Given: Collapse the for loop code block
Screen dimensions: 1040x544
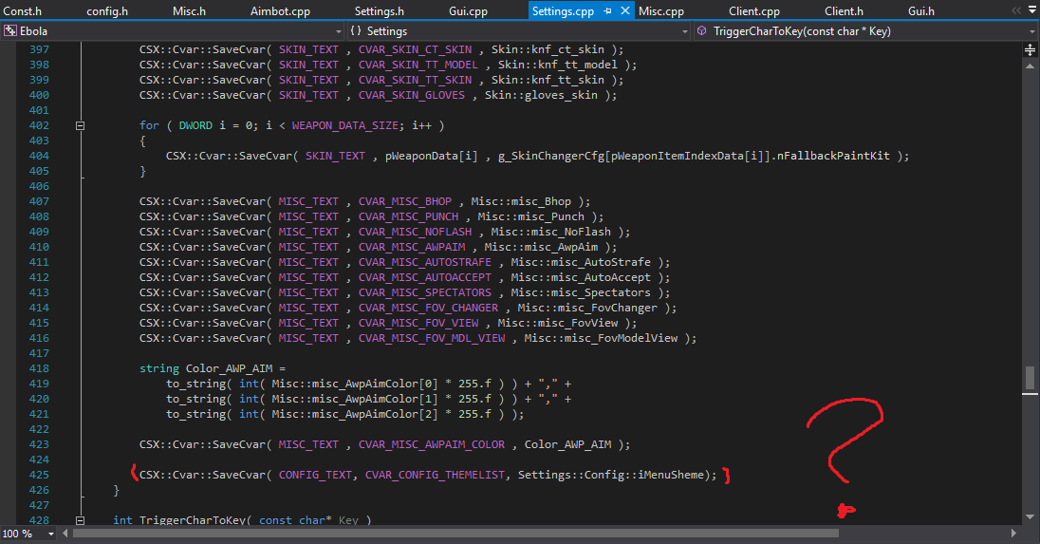Looking at the screenshot, I should (81, 125).
